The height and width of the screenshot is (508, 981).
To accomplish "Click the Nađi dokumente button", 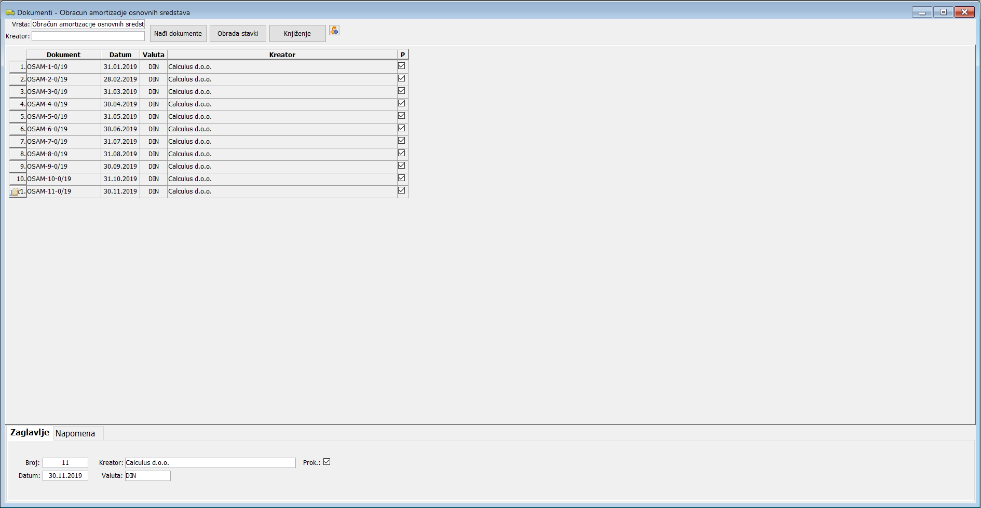I will pyautogui.click(x=178, y=34).
